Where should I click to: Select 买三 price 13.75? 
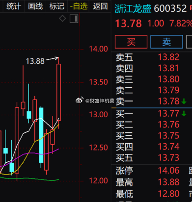click(168, 136)
